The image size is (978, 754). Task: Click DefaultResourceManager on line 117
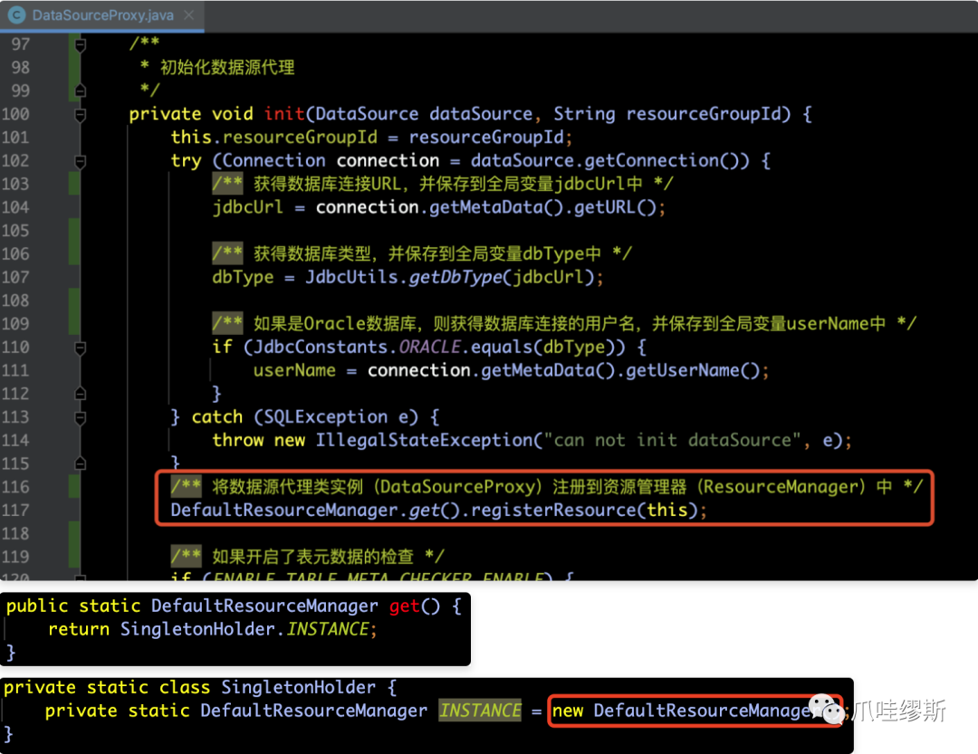(283, 511)
